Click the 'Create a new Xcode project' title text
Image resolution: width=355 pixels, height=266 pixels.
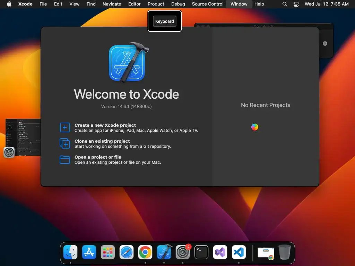(x=105, y=125)
